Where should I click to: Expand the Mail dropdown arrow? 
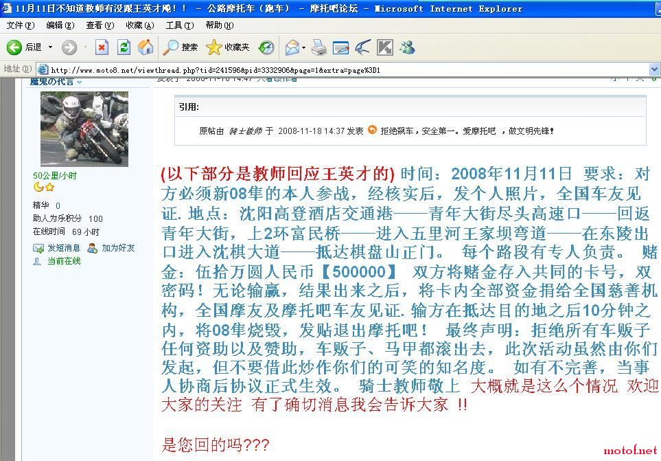click(304, 47)
